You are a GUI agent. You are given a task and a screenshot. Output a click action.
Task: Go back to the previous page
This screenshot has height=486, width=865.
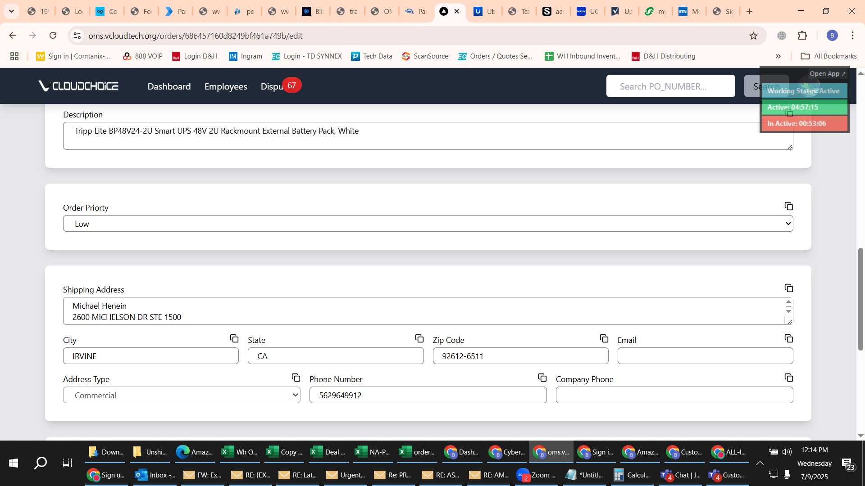pyautogui.click(x=13, y=36)
